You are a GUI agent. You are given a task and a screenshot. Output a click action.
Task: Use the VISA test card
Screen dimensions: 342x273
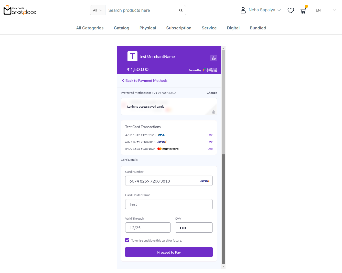pos(210,135)
